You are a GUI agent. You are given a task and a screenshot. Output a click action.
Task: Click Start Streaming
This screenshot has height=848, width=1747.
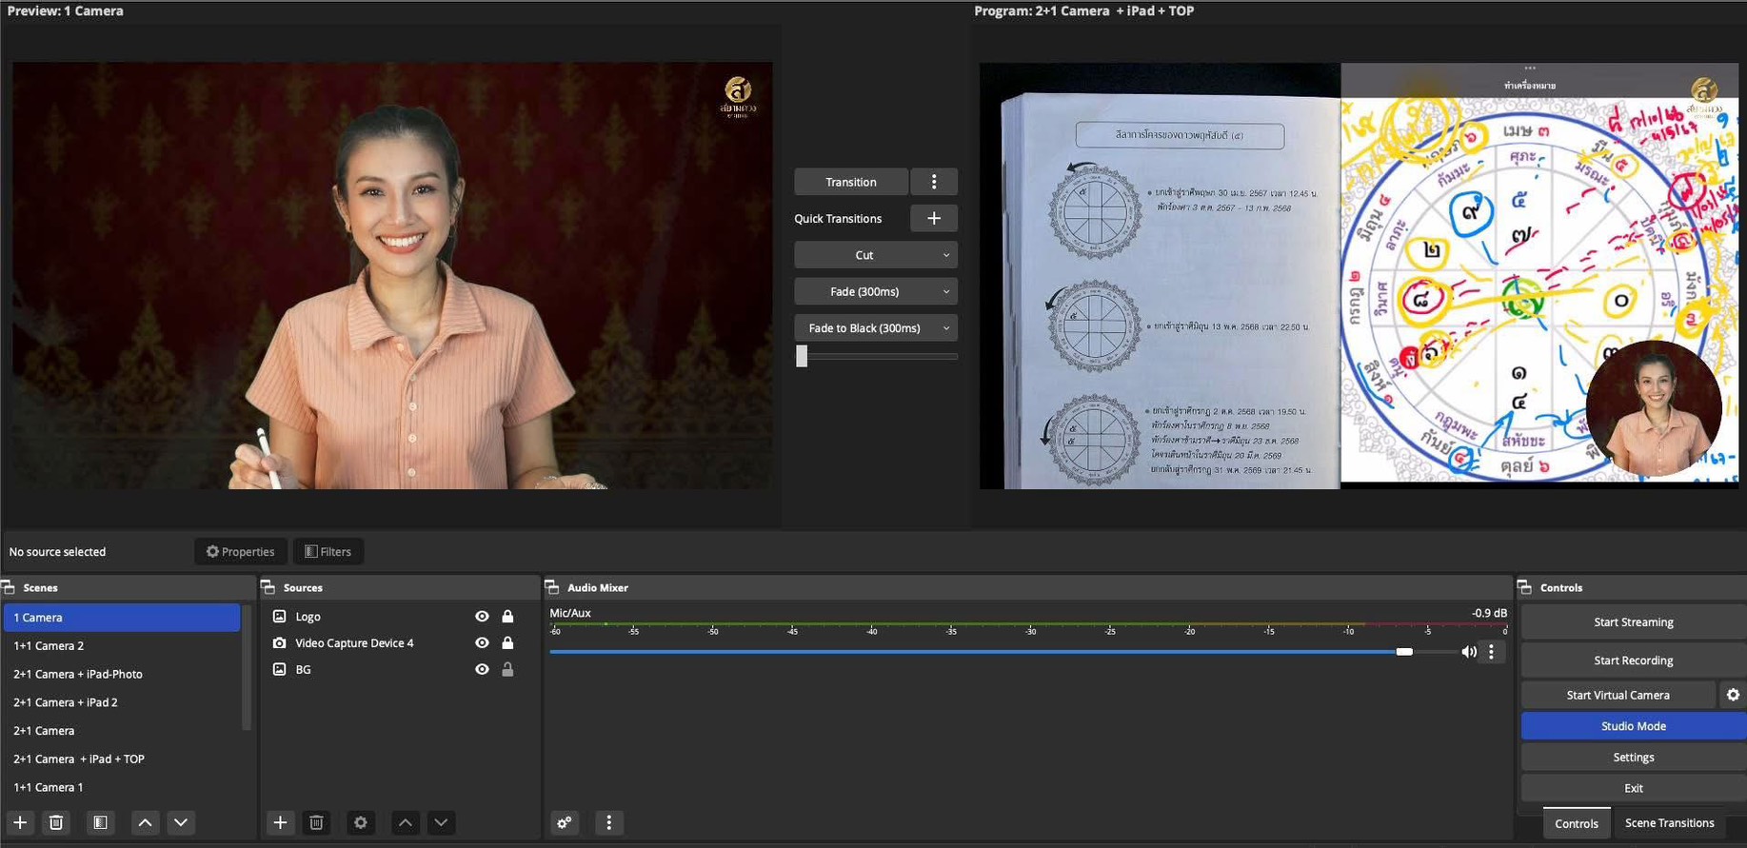[x=1634, y=622]
